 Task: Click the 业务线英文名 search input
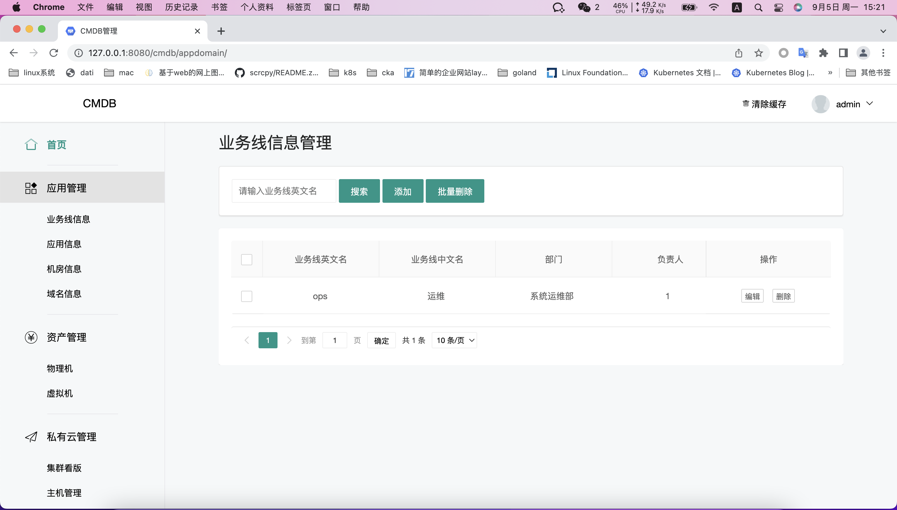[x=284, y=191]
